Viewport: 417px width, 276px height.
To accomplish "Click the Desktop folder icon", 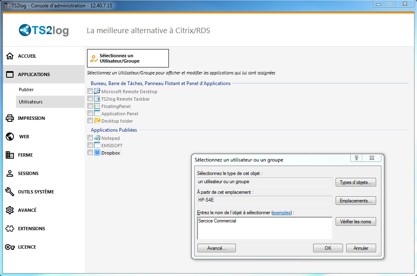I will tap(97, 121).
